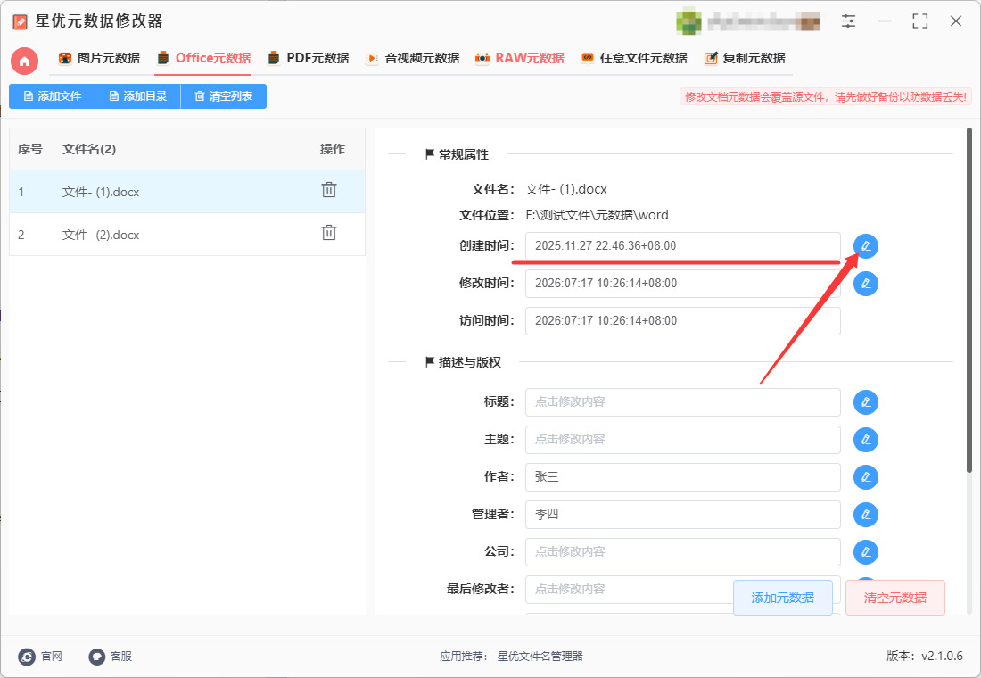Open the 图片元数据 tab
Screen dimensions: 981x678
[x=100, y=58]
